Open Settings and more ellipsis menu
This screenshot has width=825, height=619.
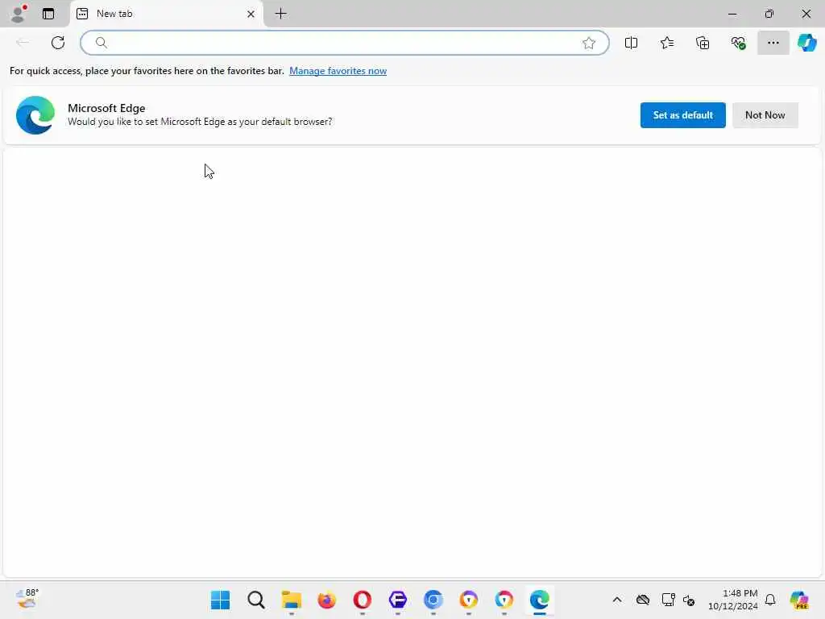pyautogui.click(x=773, y=43)
